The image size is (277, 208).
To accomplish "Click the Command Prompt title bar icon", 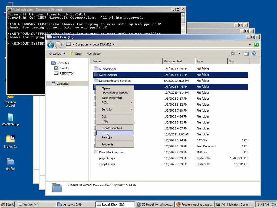I will (x=9, y=9).
